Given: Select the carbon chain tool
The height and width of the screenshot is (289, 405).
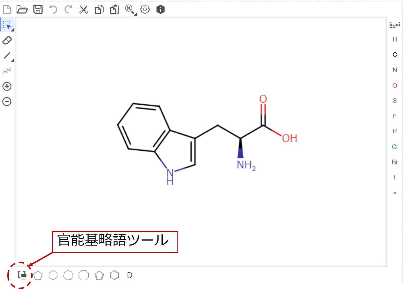Looking at the screenshot, I should pyautogui.click(x=7, y=71).
